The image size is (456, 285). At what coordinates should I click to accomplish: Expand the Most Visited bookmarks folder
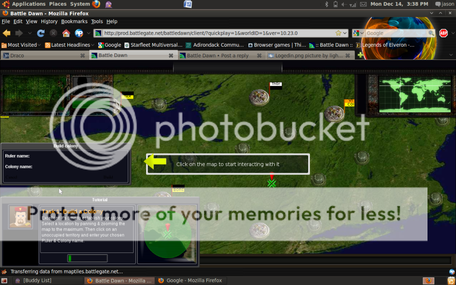pyautogui.click(x=21, y=45)
